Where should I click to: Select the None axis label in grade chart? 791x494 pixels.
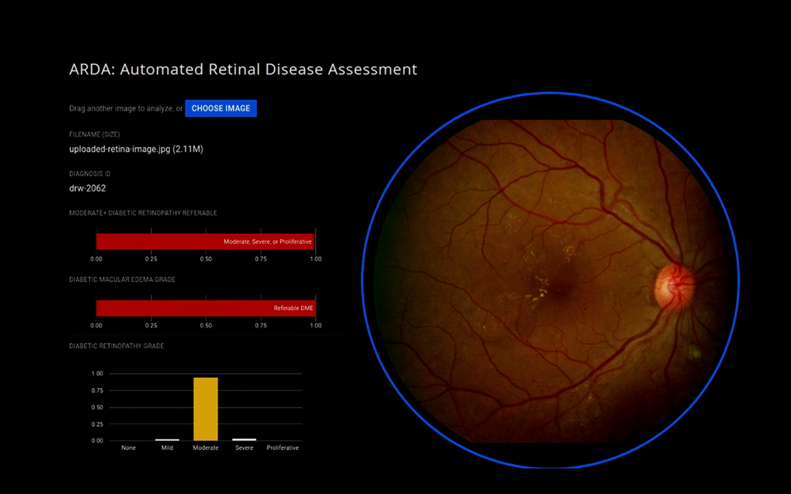tap(129, 448)
